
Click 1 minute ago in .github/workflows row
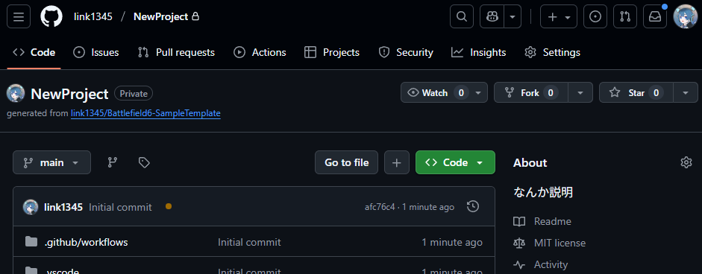(452, 242)
